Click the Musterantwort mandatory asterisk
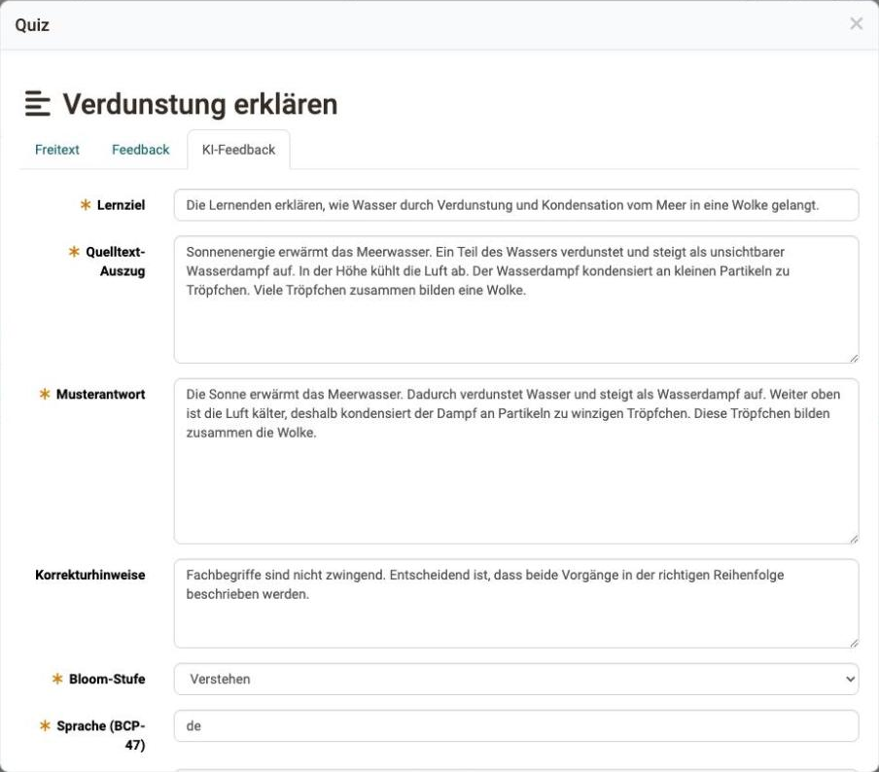The image size is (879, 772). [x=45, y=394]
